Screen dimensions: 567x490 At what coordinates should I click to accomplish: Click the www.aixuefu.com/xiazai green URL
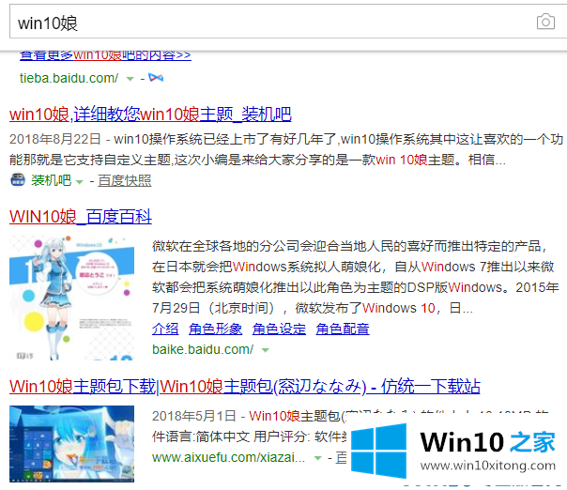pos(228,457)
